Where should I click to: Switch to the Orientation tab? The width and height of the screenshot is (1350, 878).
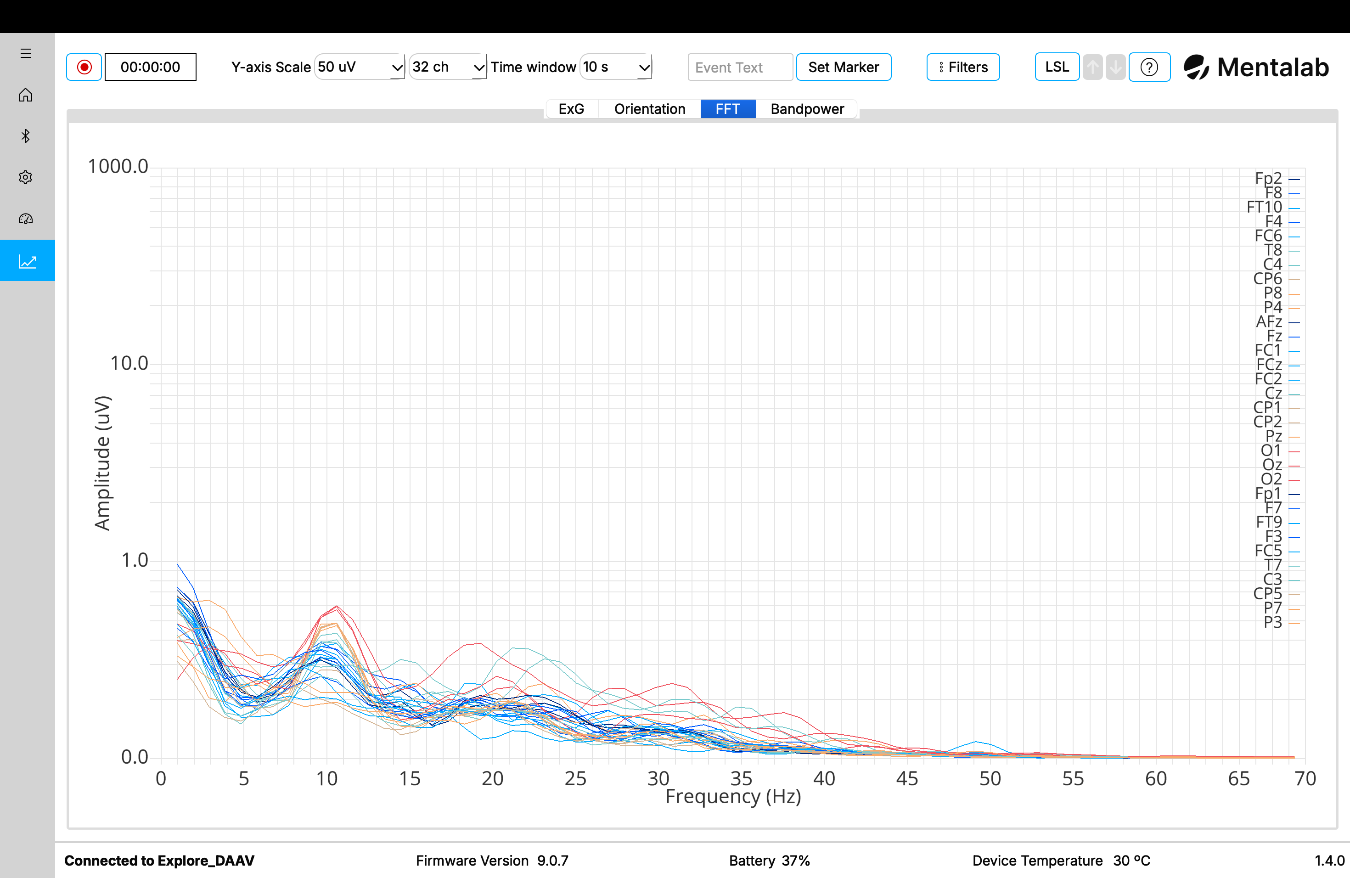[649, 109]
